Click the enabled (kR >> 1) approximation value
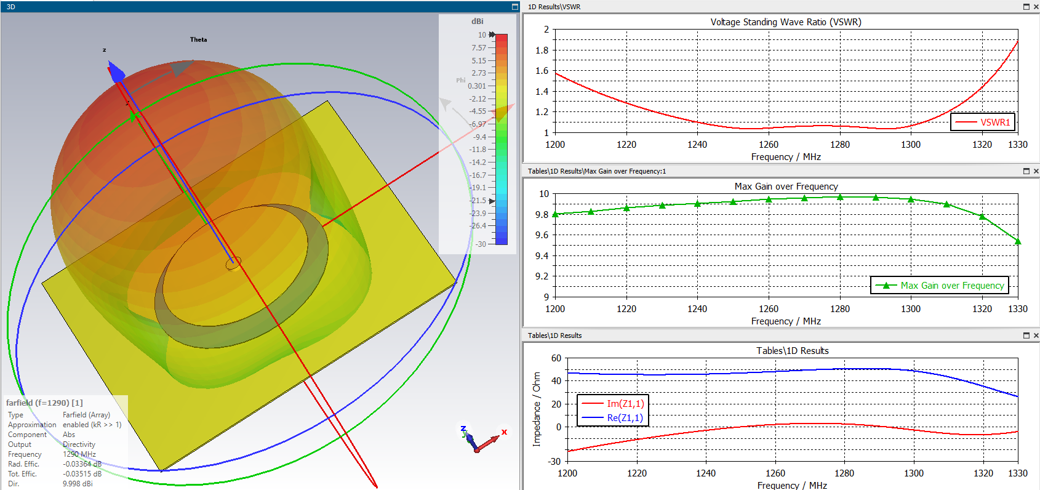Screen dimensions: 1040x490 pos(92,425)
